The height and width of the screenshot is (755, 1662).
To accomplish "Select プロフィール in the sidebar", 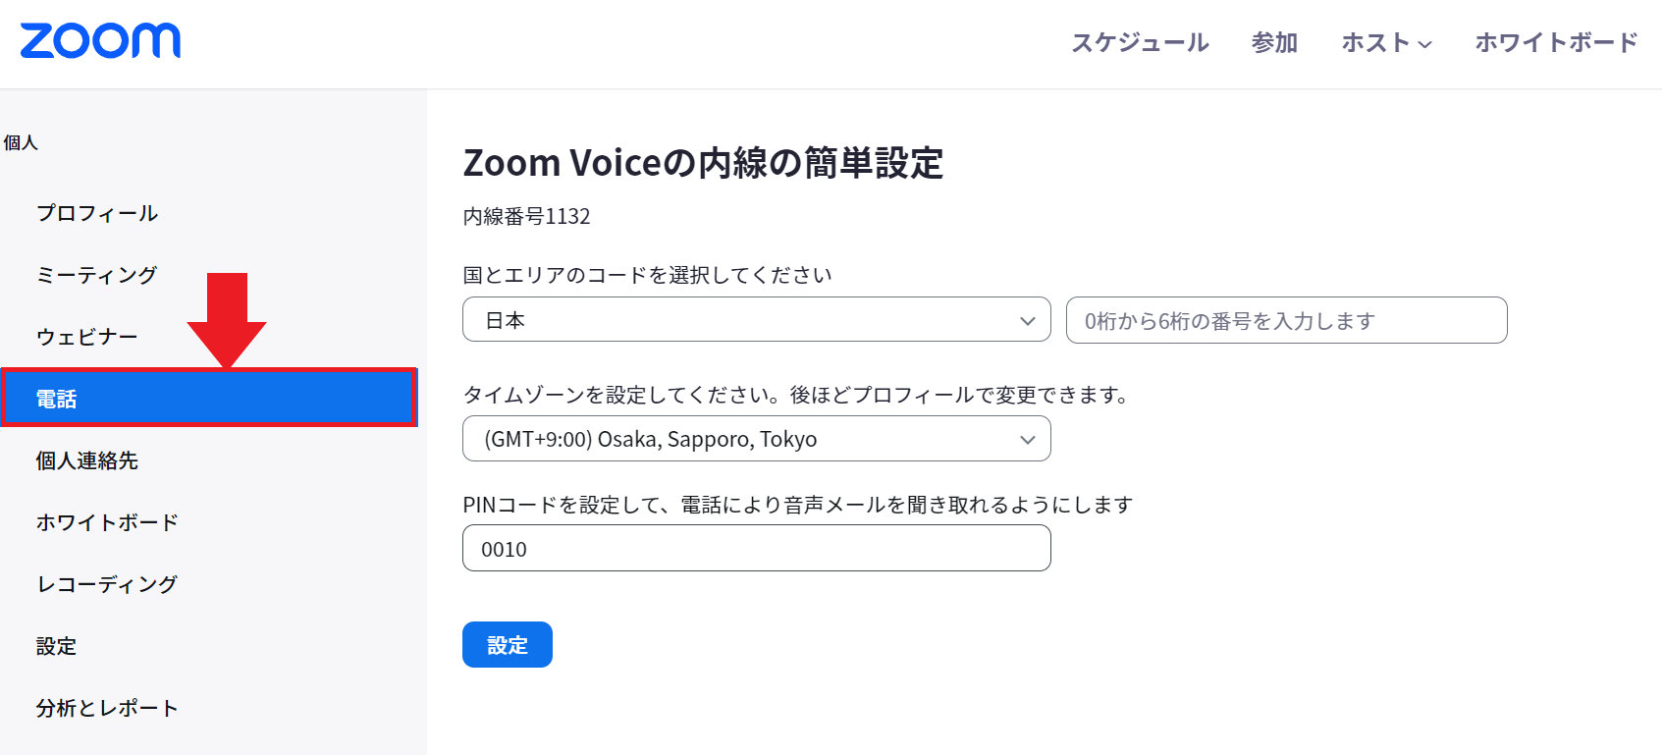I will (x=97, y=213).
